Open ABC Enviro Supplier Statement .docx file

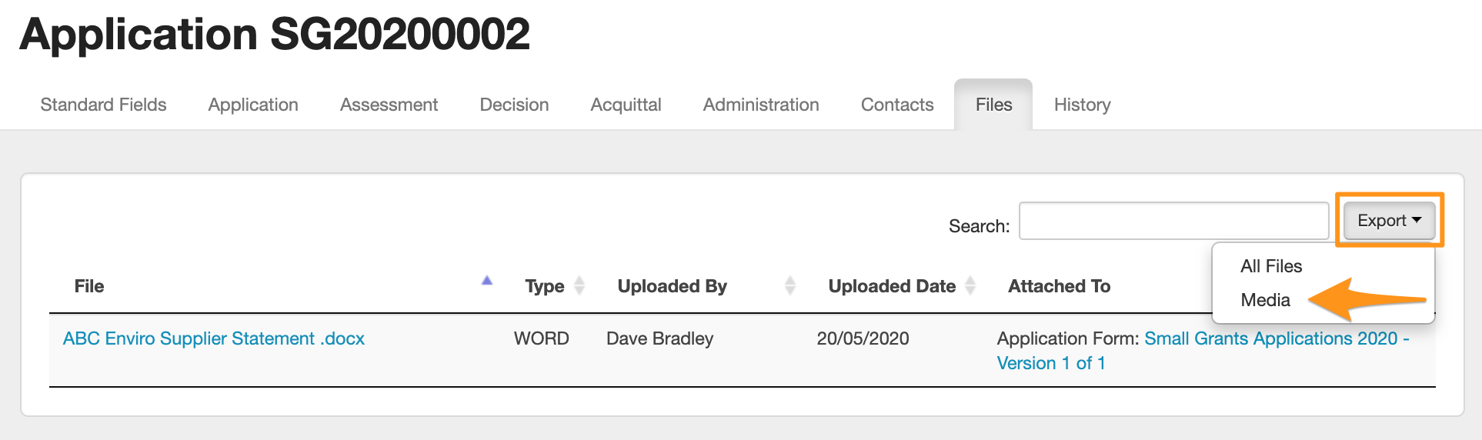click(214, 338)
